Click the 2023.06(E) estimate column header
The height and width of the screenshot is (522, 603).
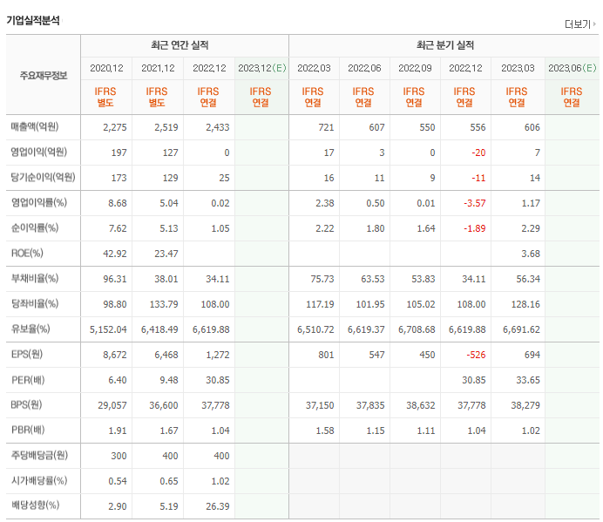tap(573, 68)
